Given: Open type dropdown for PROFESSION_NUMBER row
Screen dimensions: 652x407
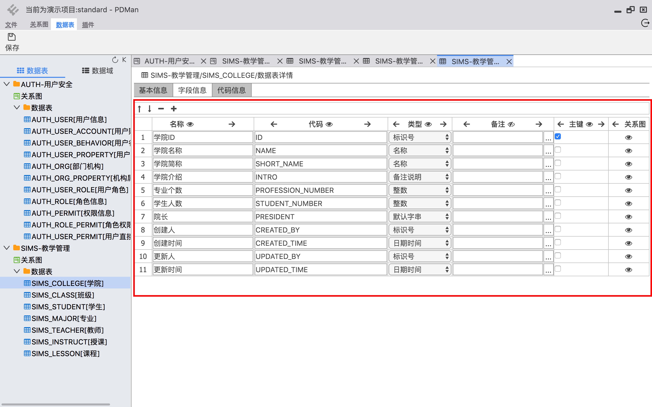Looking at the screenshot, I should tap(420, 190).
